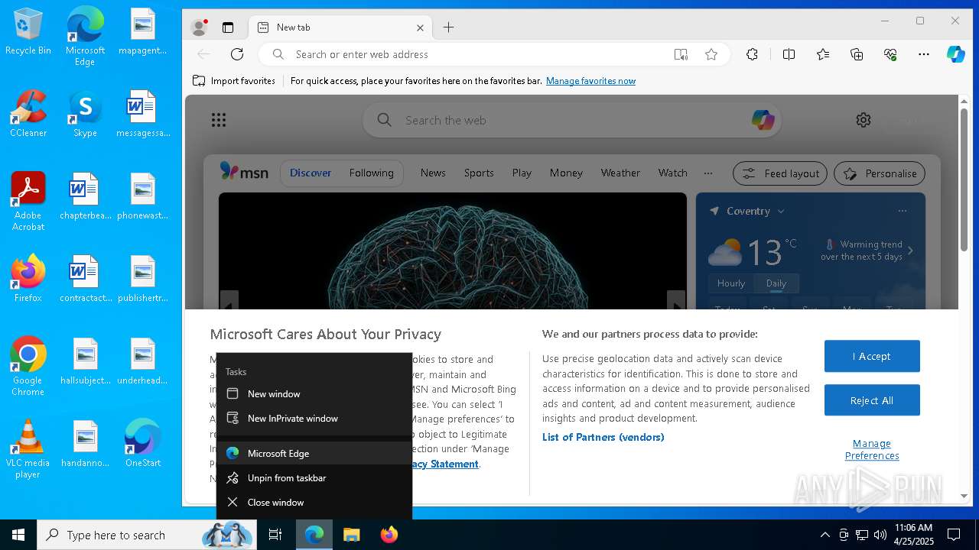Open Manage favorites now link
Viewport: 979px width, 550px height.
[x=590, y=81]
